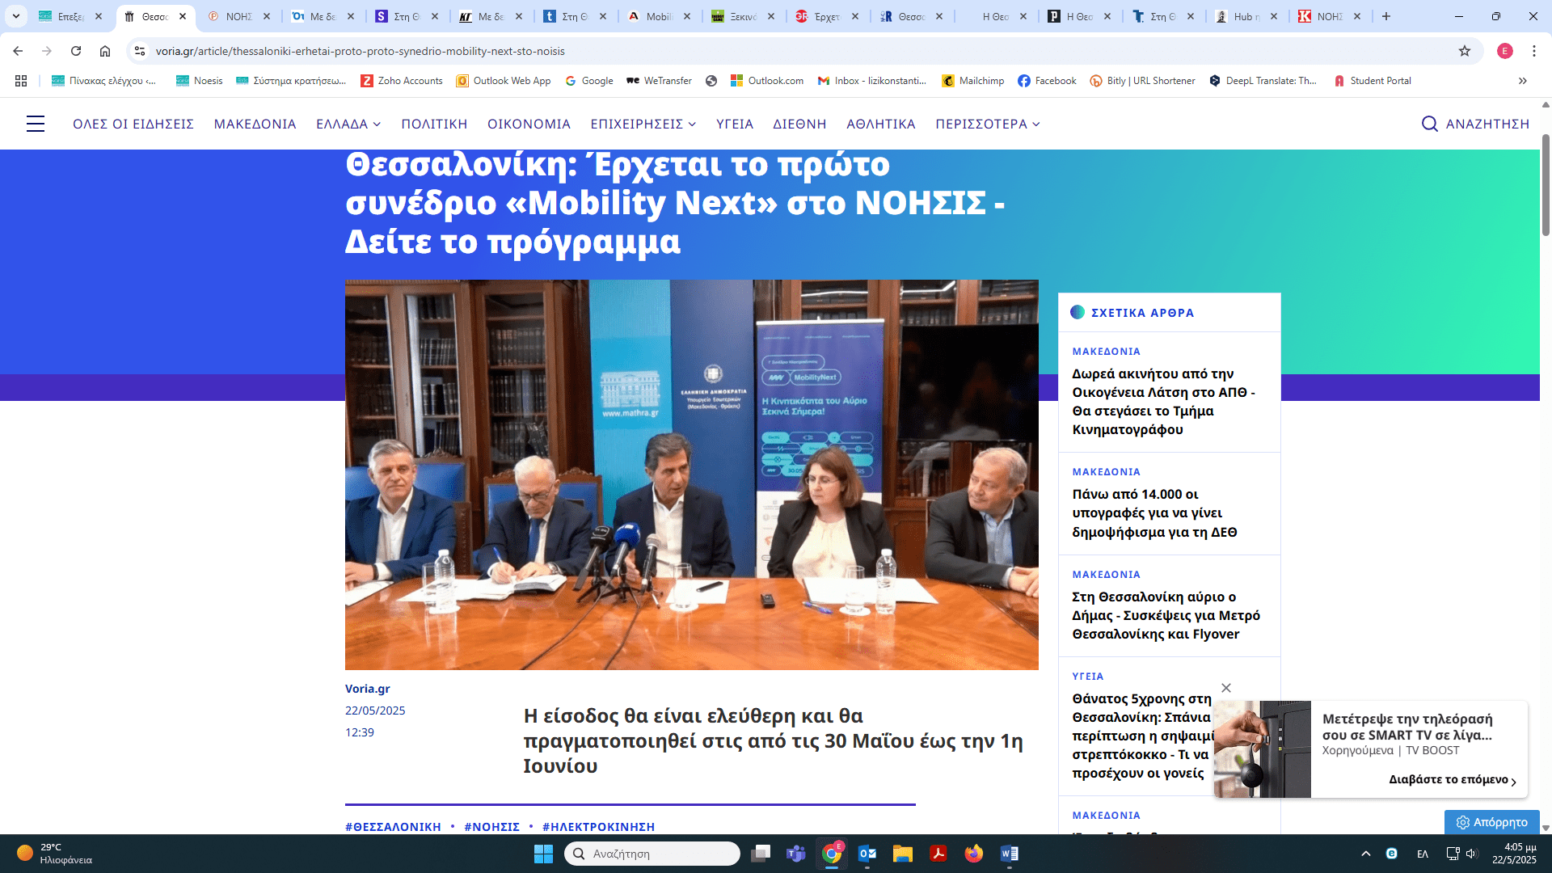Open the ΠΟΛΙΤΙΚΗ menu section
This screenshot has width=1552, height=873.
click(x=434, y=124)
